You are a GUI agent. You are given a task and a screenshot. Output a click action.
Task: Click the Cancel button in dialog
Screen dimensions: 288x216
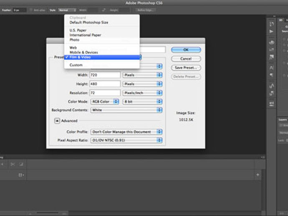186,59
